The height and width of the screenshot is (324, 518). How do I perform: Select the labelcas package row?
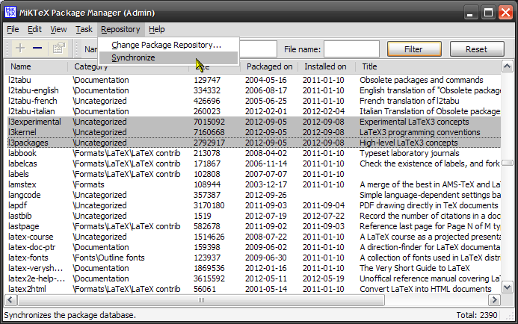(x=253, y=163)
